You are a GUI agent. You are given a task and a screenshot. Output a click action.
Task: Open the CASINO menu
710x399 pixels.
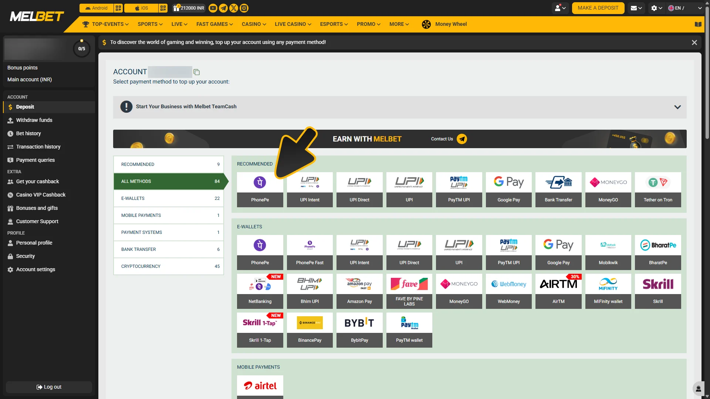pos(254,24)
